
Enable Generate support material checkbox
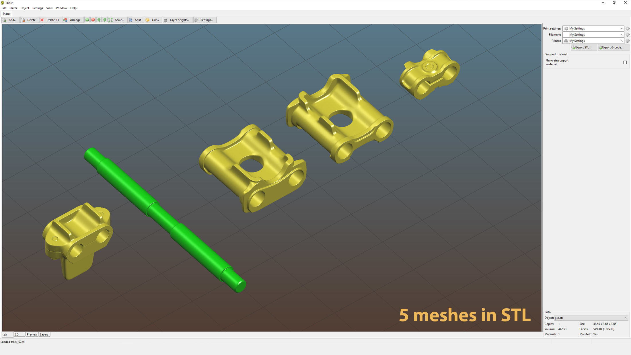point(625,62)
